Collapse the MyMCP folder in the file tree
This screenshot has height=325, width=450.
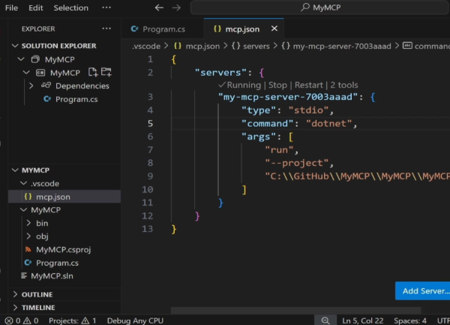23,209
